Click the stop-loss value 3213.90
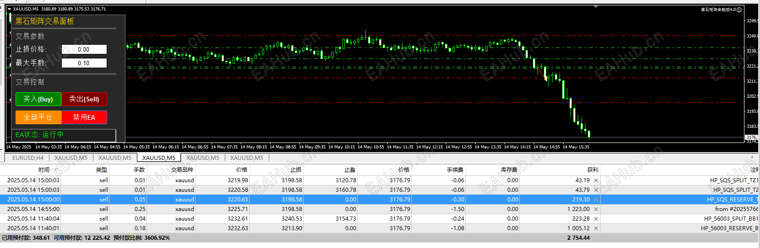This screenshot has width=760, height=248. pos(292,228)
